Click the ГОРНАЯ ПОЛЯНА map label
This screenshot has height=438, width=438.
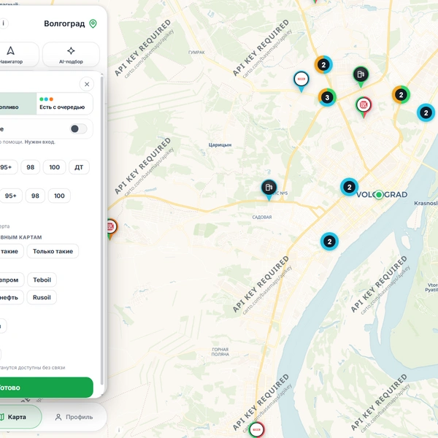tap(220, 352)
